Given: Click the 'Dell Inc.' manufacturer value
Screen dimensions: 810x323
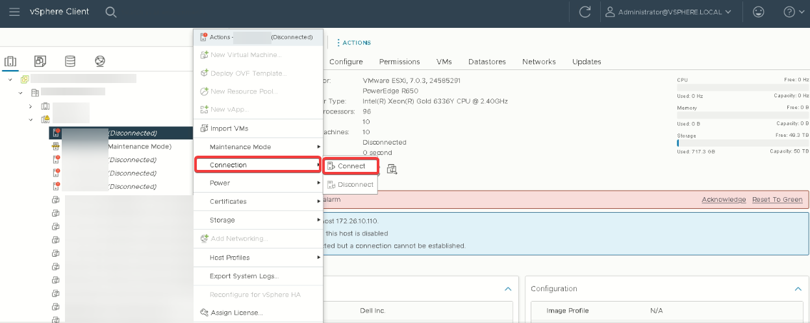Looking at the screenshot, I should (373, 311).
